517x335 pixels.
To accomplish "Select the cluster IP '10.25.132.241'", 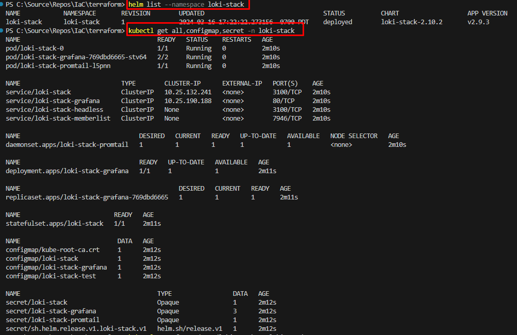I will tap(188, 92).
